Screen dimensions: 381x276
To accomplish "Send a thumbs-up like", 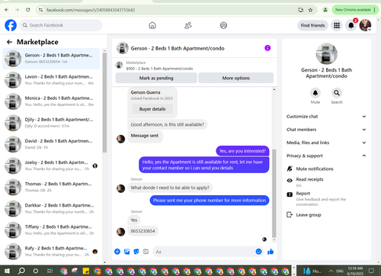I will pos(271,252).
